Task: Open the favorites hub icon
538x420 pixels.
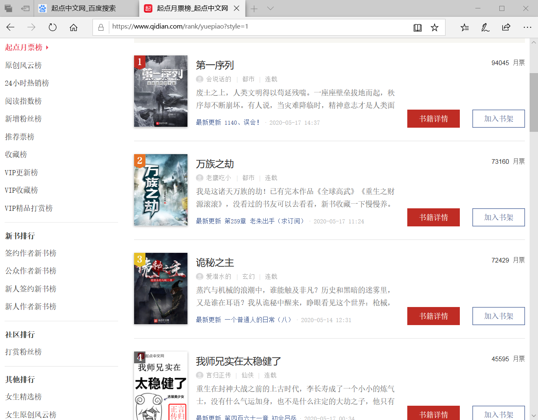Action: point(464,27)
